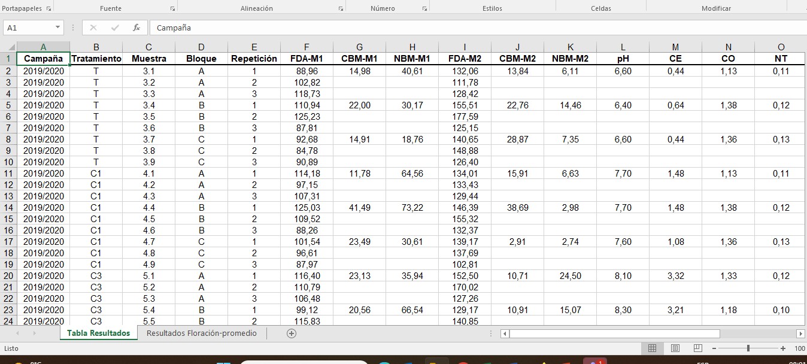Switch to Resultados Floración-promedio sheet tab
807x364 pixels.
click(201, 333)
